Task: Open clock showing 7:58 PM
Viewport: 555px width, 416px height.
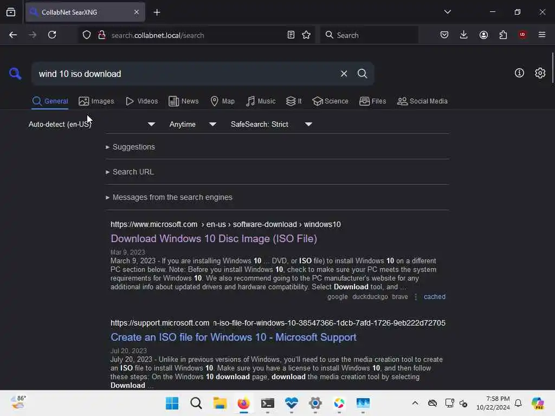Action: pyautogui.click(x=493, y=403)
